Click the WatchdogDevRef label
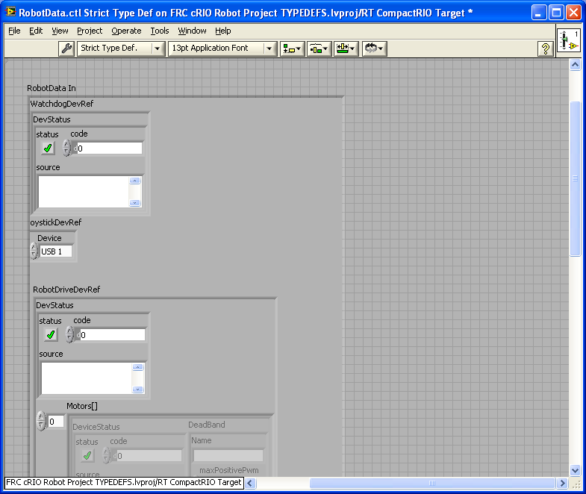The width and height of the screenshot is (586, 494). click(x=62, y=104)
